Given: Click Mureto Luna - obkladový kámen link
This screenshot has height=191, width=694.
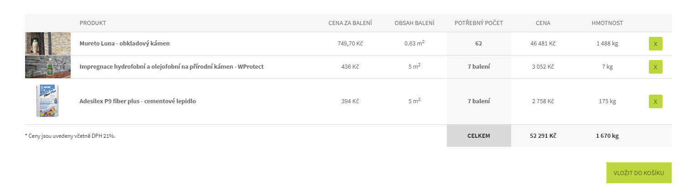Looking at the screenshot, I should pyautogui.click(x=124, y=44).
